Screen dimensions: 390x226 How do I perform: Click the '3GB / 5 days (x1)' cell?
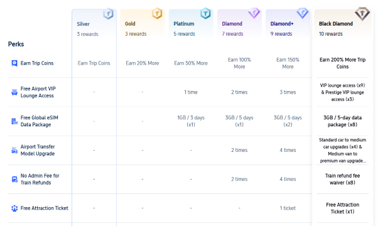[x=239, y=121]
